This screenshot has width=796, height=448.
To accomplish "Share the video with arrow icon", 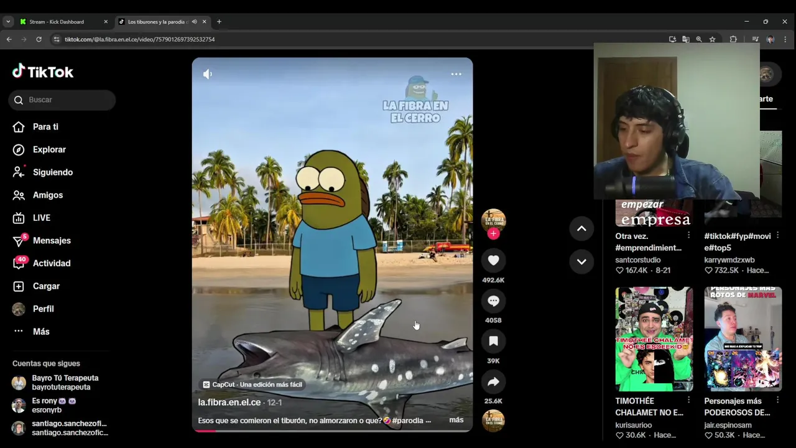I will tap(493, 381).
